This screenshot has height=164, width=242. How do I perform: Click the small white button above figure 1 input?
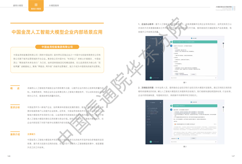click(193, 74)
